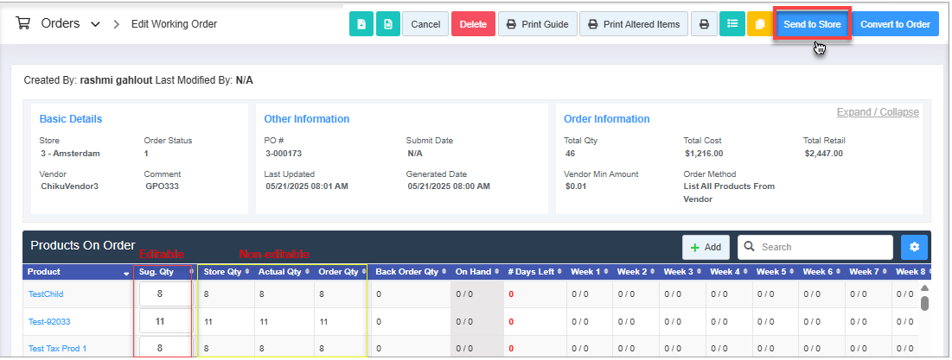The height and width of the screenshot is (360, 952).
Task: Send the order to store
Action: (x=813, y=24)
